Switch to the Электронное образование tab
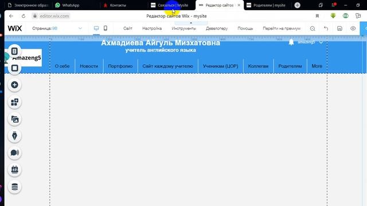 (x=28, y=5)
